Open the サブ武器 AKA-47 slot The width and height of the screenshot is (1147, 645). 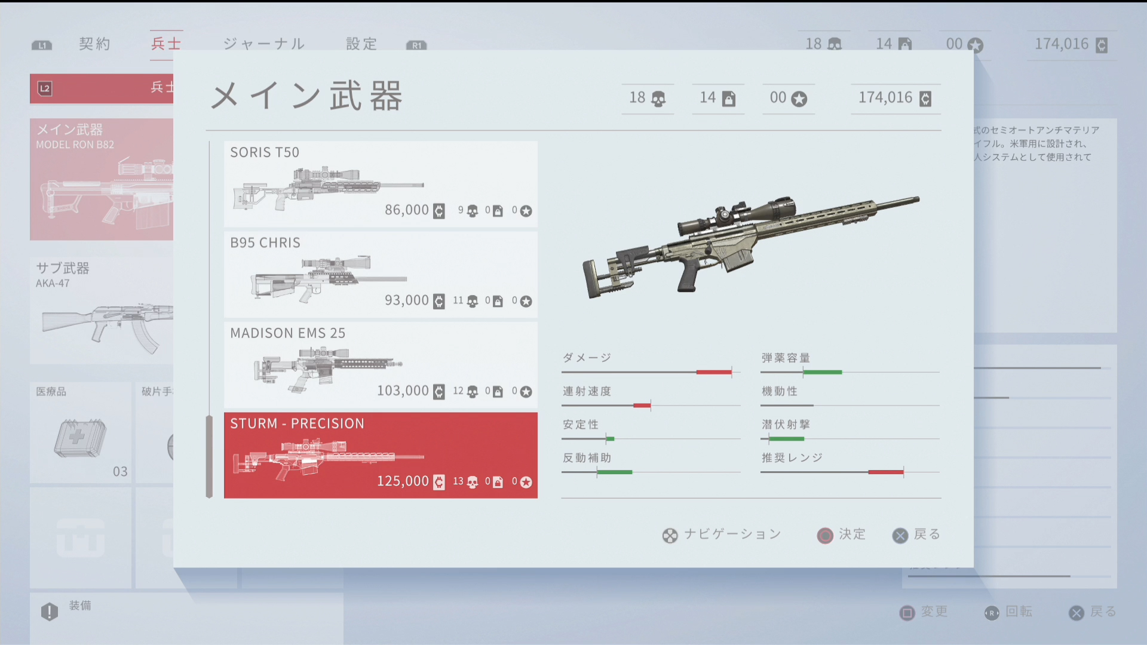pyautogui.click(x=102, y=311)
